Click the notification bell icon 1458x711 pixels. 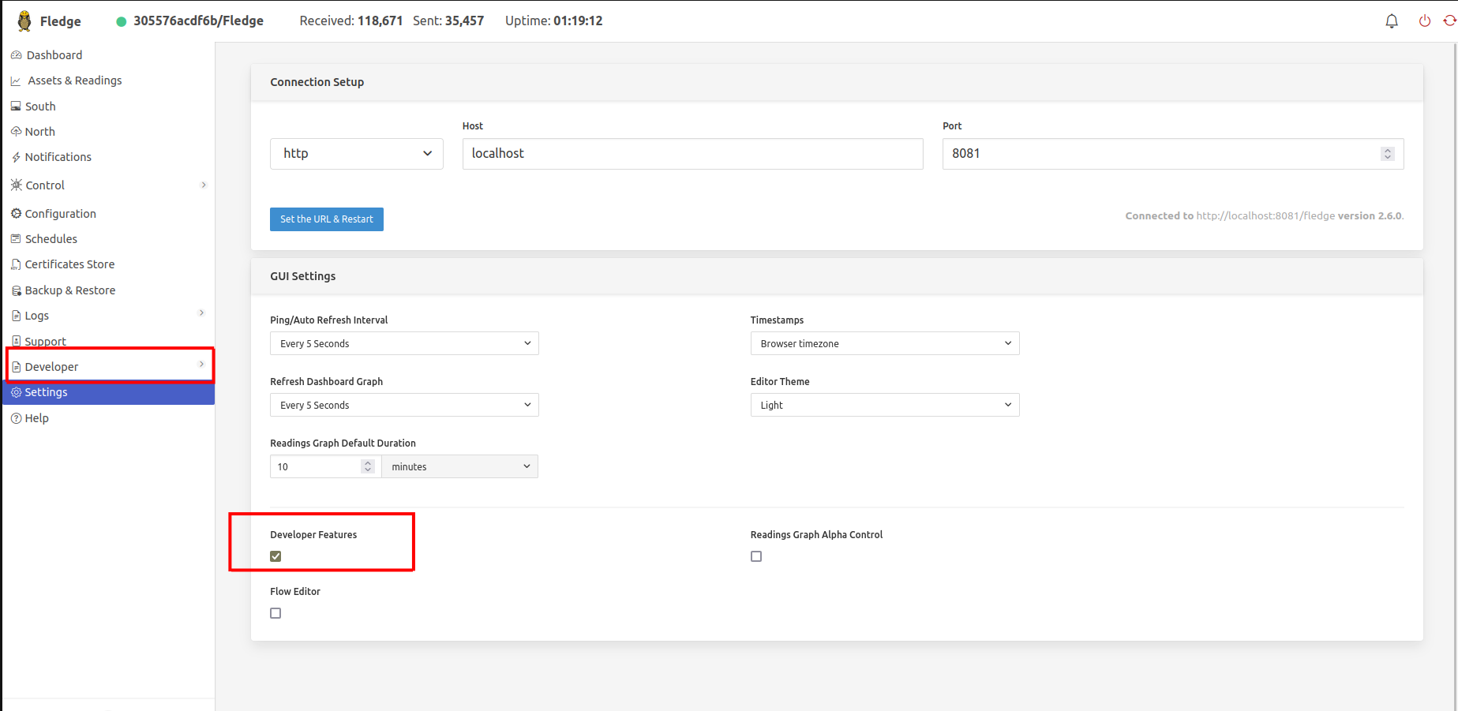[x=1392, y=21]
